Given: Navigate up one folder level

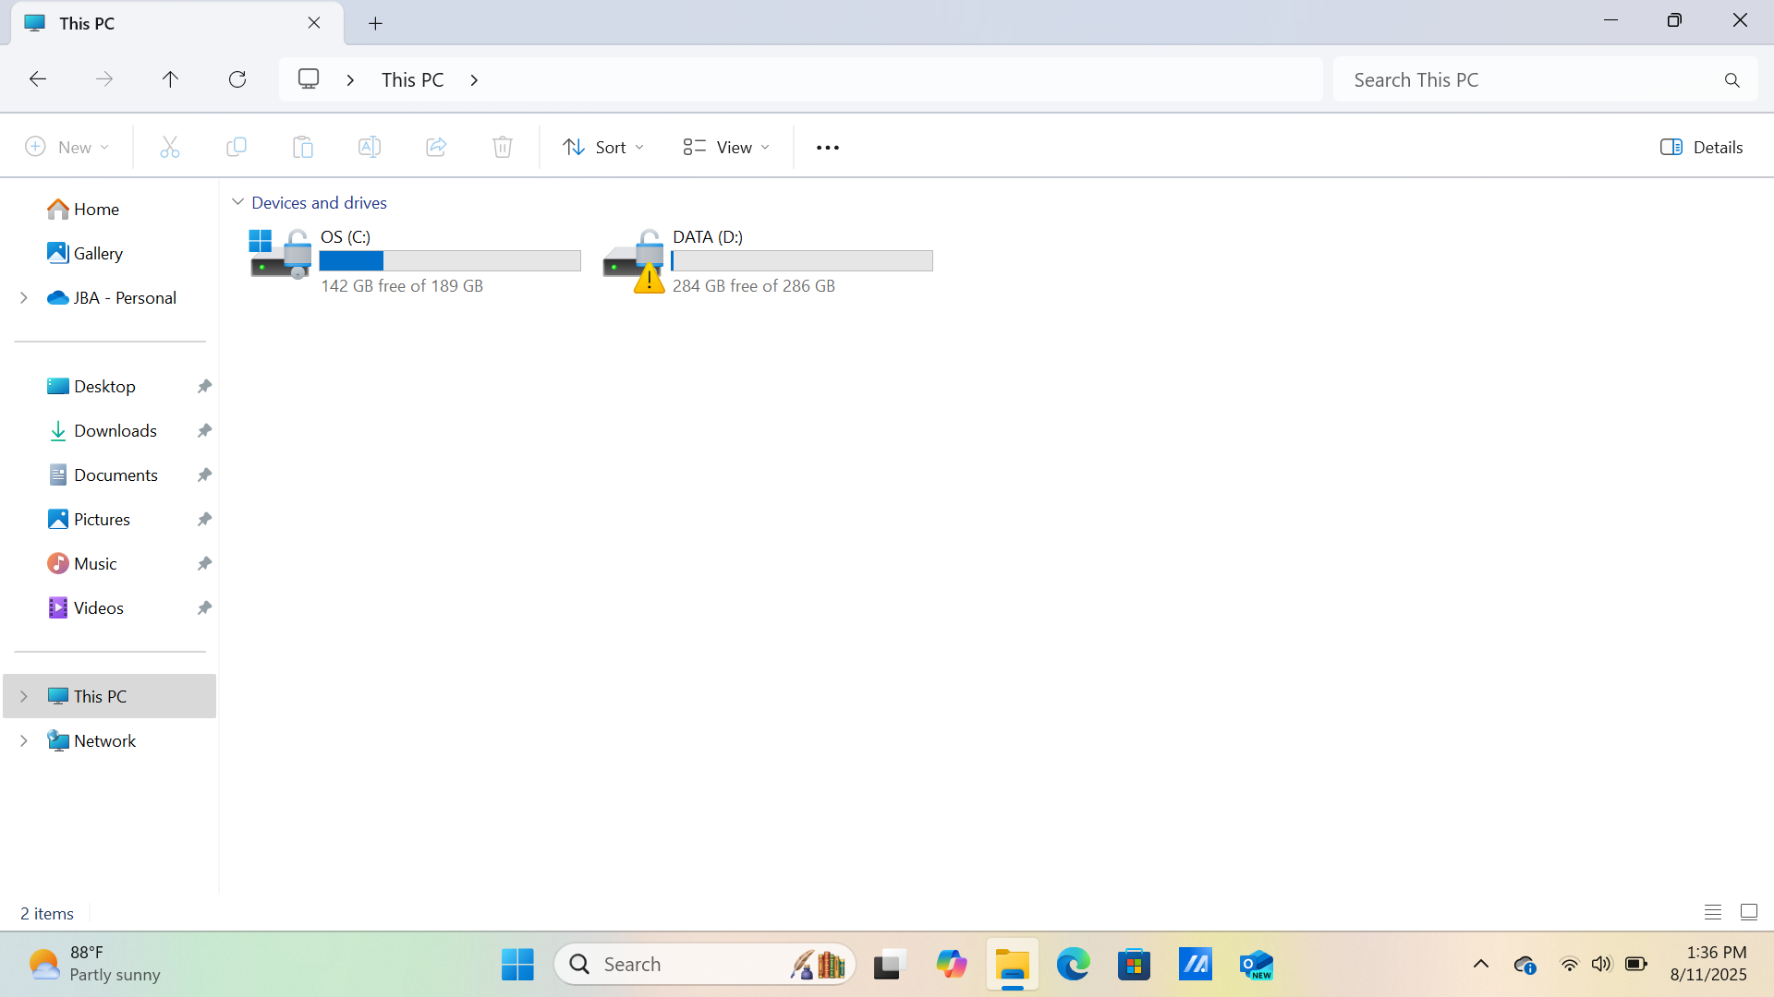Looking at the screenshot, I should pyautogui.click(x=170, y=79).
